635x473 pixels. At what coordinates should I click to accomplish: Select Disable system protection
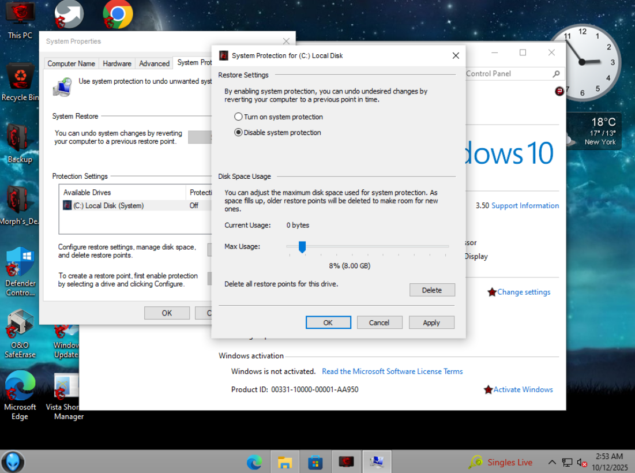coord(278,133)
